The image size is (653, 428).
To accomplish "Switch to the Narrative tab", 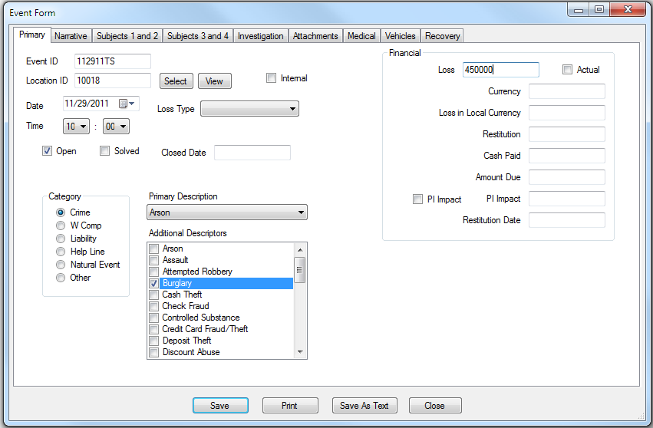I will tap(71, 36).
